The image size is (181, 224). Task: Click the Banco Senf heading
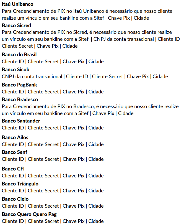pyautogui.click(x=14, y=152)
